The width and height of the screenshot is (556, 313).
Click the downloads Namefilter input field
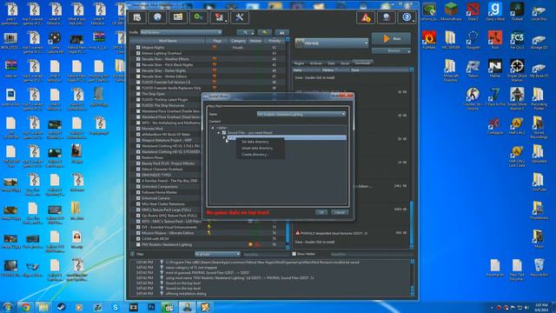point(371,254)
